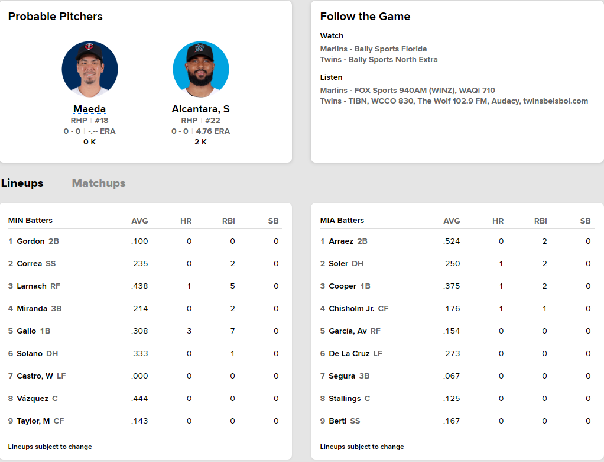Click Correa in the Twins batters list
This screenshot has height=462, width=604.
pos(30,264)
